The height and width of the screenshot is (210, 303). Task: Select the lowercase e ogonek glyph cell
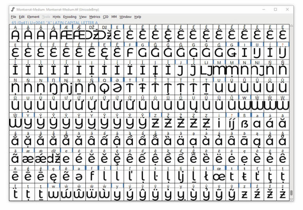[54, 175]
